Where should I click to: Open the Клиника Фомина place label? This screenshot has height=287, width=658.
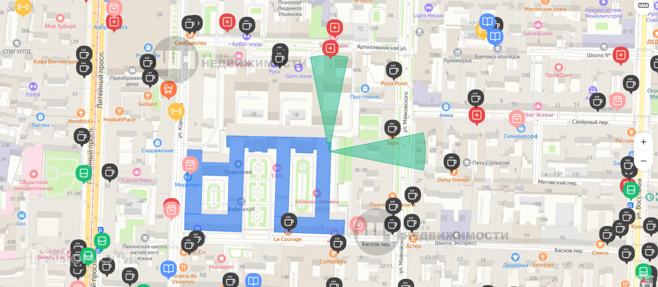pos(317,201)
